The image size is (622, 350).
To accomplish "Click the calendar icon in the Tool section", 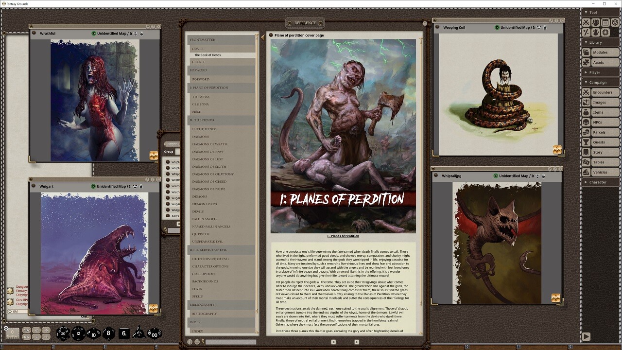I will (605, 22).
